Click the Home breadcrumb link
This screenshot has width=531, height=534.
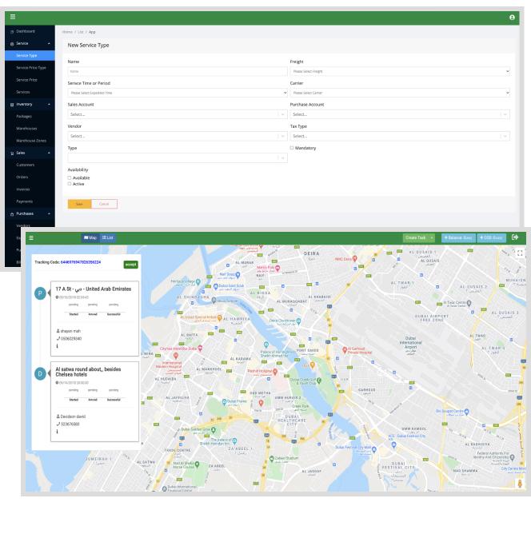pyautogui.click(x=67, y=32)
